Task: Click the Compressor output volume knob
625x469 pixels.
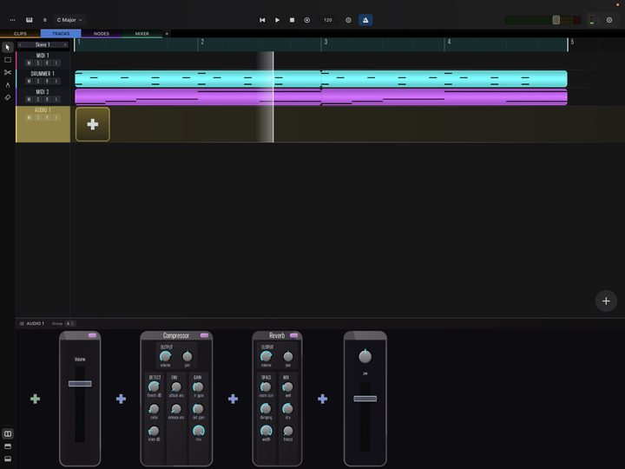Action: pos(165,356)
